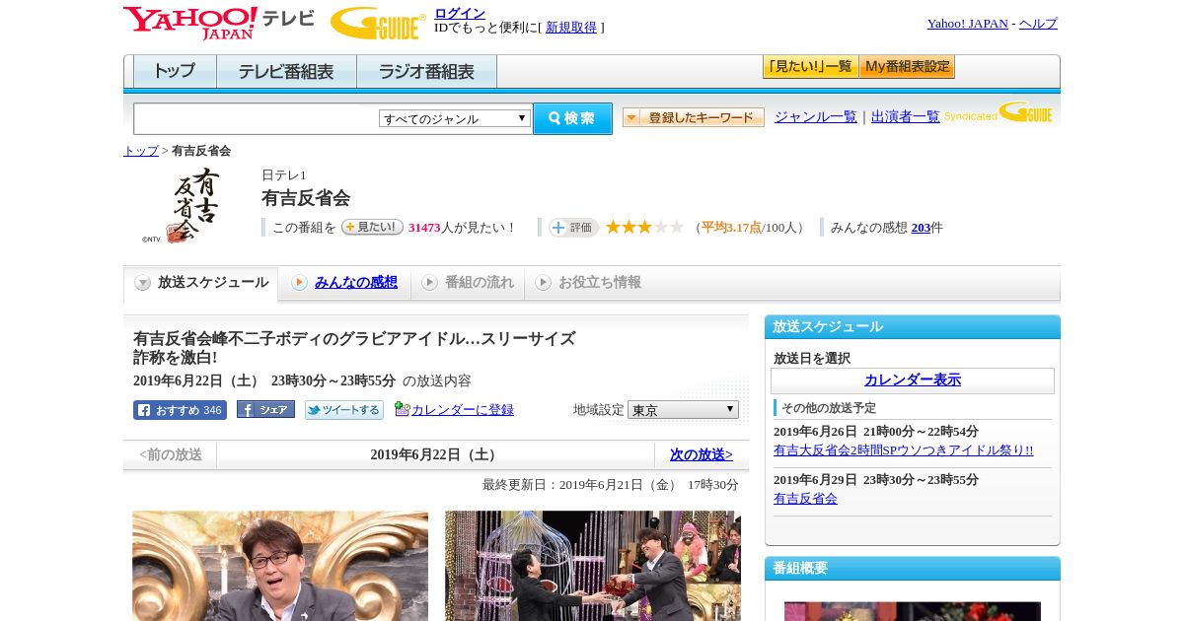The height and width of the screenshot is (621, 1184).
Task: Click the 番組概要 panel thumbnail image
Action: (x=913, y=611)
